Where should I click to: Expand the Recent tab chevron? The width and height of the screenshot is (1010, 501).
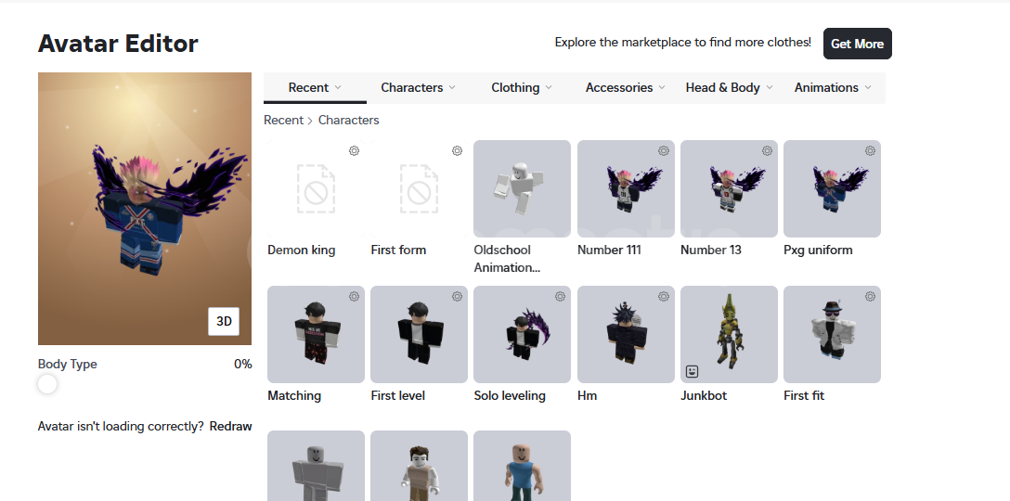click(x=338, y=87)
